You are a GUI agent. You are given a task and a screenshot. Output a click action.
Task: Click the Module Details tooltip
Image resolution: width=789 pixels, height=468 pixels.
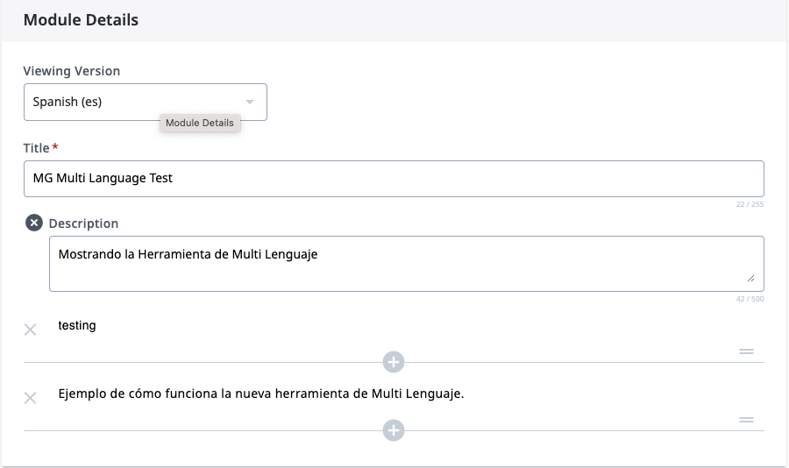(x=200, y=123)
